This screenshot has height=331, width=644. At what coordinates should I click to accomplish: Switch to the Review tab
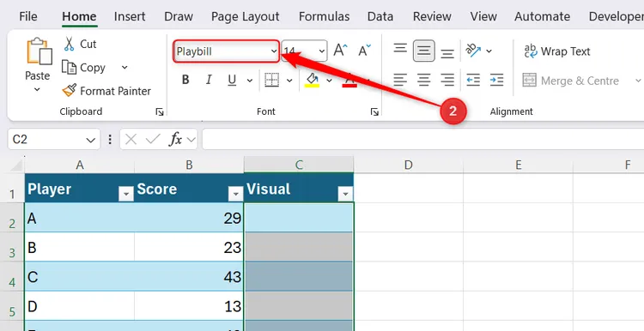click(432, 16)
